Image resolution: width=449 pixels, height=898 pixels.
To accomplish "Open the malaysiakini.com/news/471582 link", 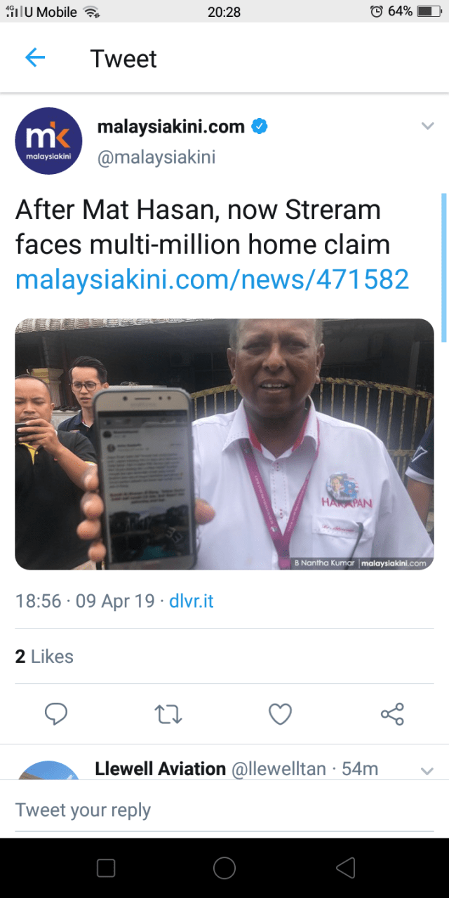I will 212,279.
